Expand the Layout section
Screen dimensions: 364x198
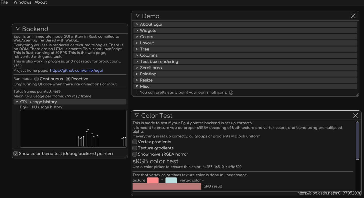pyautogui.click(x=245, y=43)
